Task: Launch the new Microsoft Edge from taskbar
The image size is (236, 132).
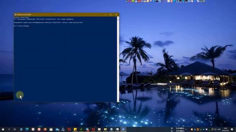Action: click(x=27, y=129)
